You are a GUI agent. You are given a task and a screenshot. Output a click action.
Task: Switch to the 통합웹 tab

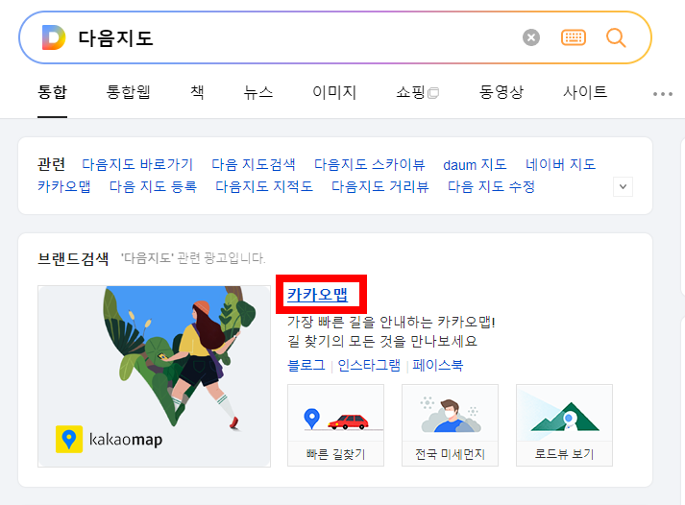coord(129,92)
